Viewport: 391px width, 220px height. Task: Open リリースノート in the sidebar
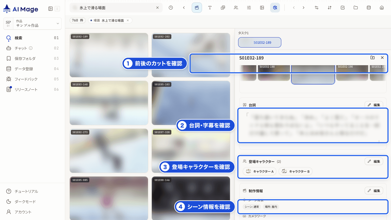(x=32, y=89)
